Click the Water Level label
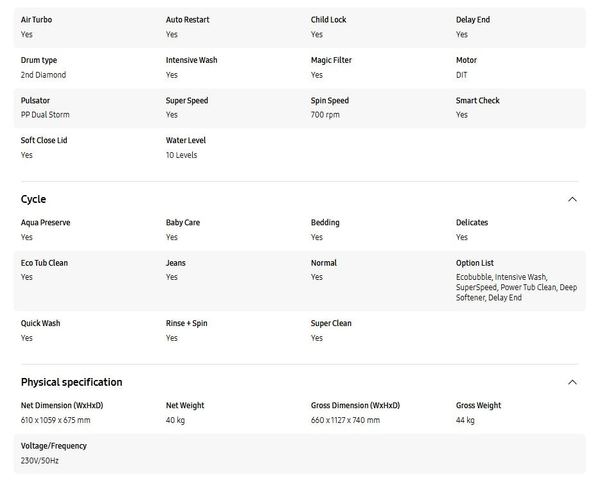 [x=186, y=141]
